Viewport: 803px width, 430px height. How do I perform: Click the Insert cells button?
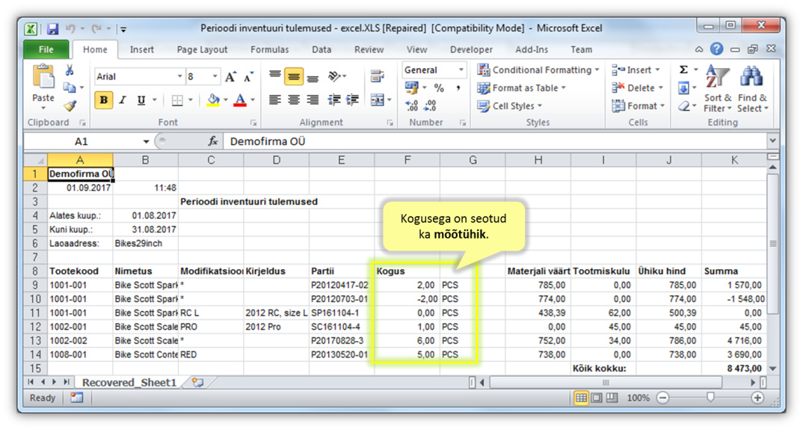636,70
